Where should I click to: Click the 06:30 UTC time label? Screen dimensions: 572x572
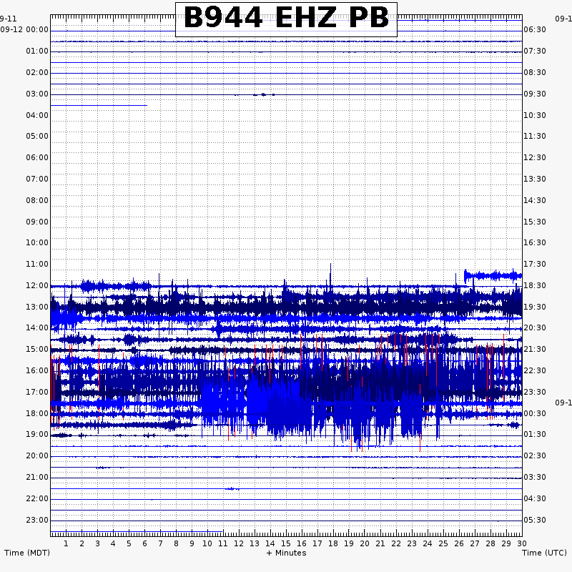535,30
